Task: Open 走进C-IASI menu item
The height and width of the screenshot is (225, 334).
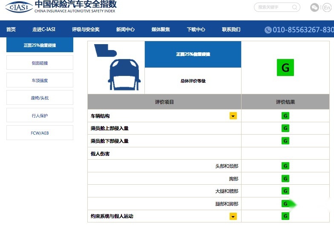Action: click(43, 30)
